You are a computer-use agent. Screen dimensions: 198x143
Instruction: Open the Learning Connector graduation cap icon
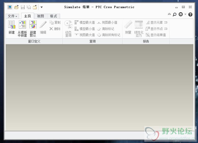click(x=181, y=14)
